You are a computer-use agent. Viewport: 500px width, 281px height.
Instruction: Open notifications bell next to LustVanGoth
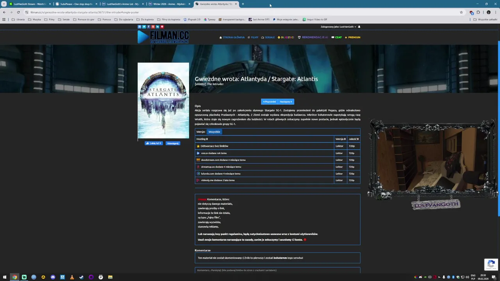pyautogui.click(x=359, y=27)
